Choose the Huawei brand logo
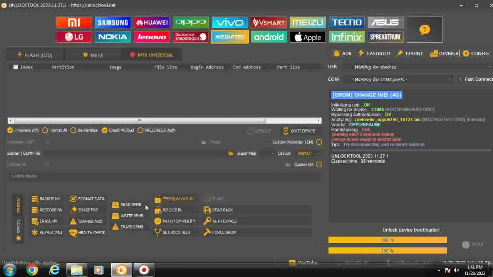This screenshot has height=277, width=493. pos(152,23)
